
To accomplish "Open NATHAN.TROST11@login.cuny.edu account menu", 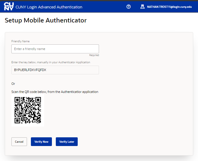I will point(169,7).
